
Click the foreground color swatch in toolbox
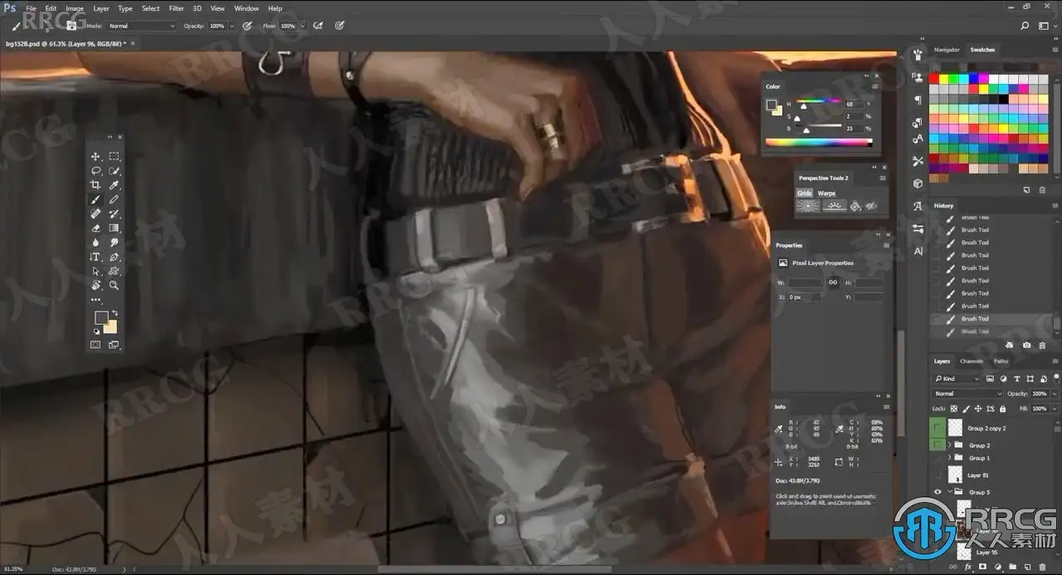click(100, 317)
